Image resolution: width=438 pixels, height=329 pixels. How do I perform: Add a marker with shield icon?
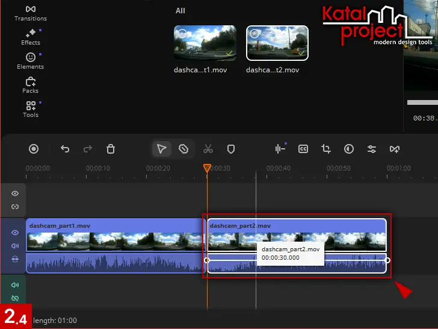230,149
